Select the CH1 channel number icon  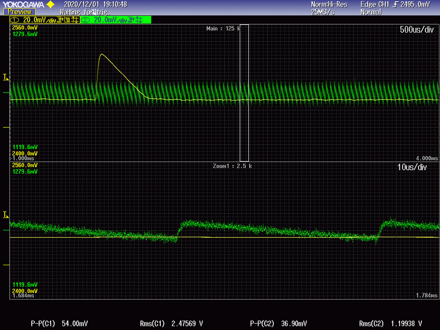click(x=15, y=20)
